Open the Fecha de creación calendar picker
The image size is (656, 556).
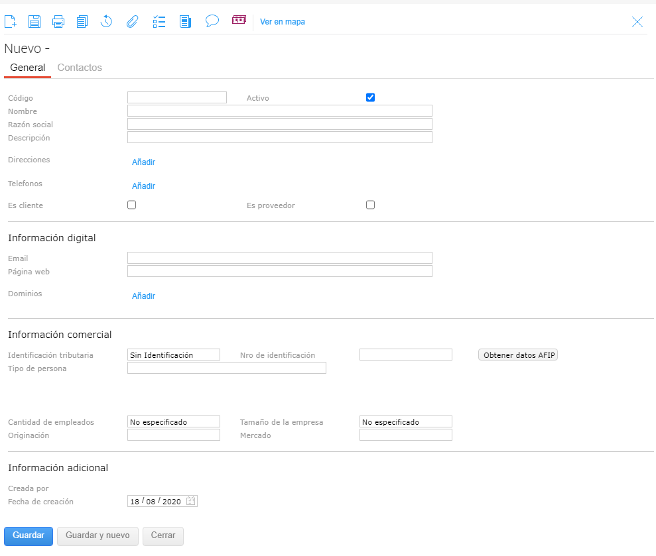coord(191,502)
